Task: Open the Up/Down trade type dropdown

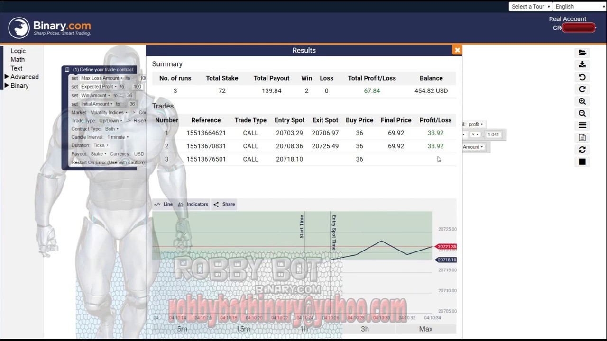Action: (110, 121)
